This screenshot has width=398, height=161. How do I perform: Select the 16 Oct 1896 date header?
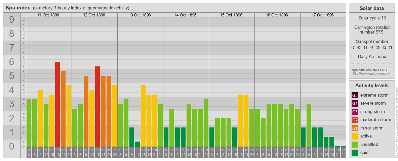coord(277,15)
